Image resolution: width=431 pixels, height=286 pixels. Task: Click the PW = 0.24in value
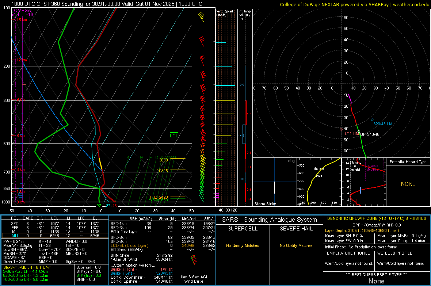coord(14,241)
